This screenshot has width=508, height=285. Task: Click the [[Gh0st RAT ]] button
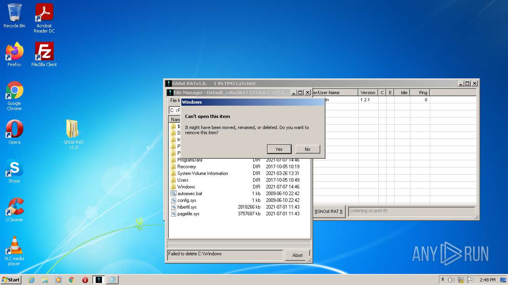click(x=328, y=211)
